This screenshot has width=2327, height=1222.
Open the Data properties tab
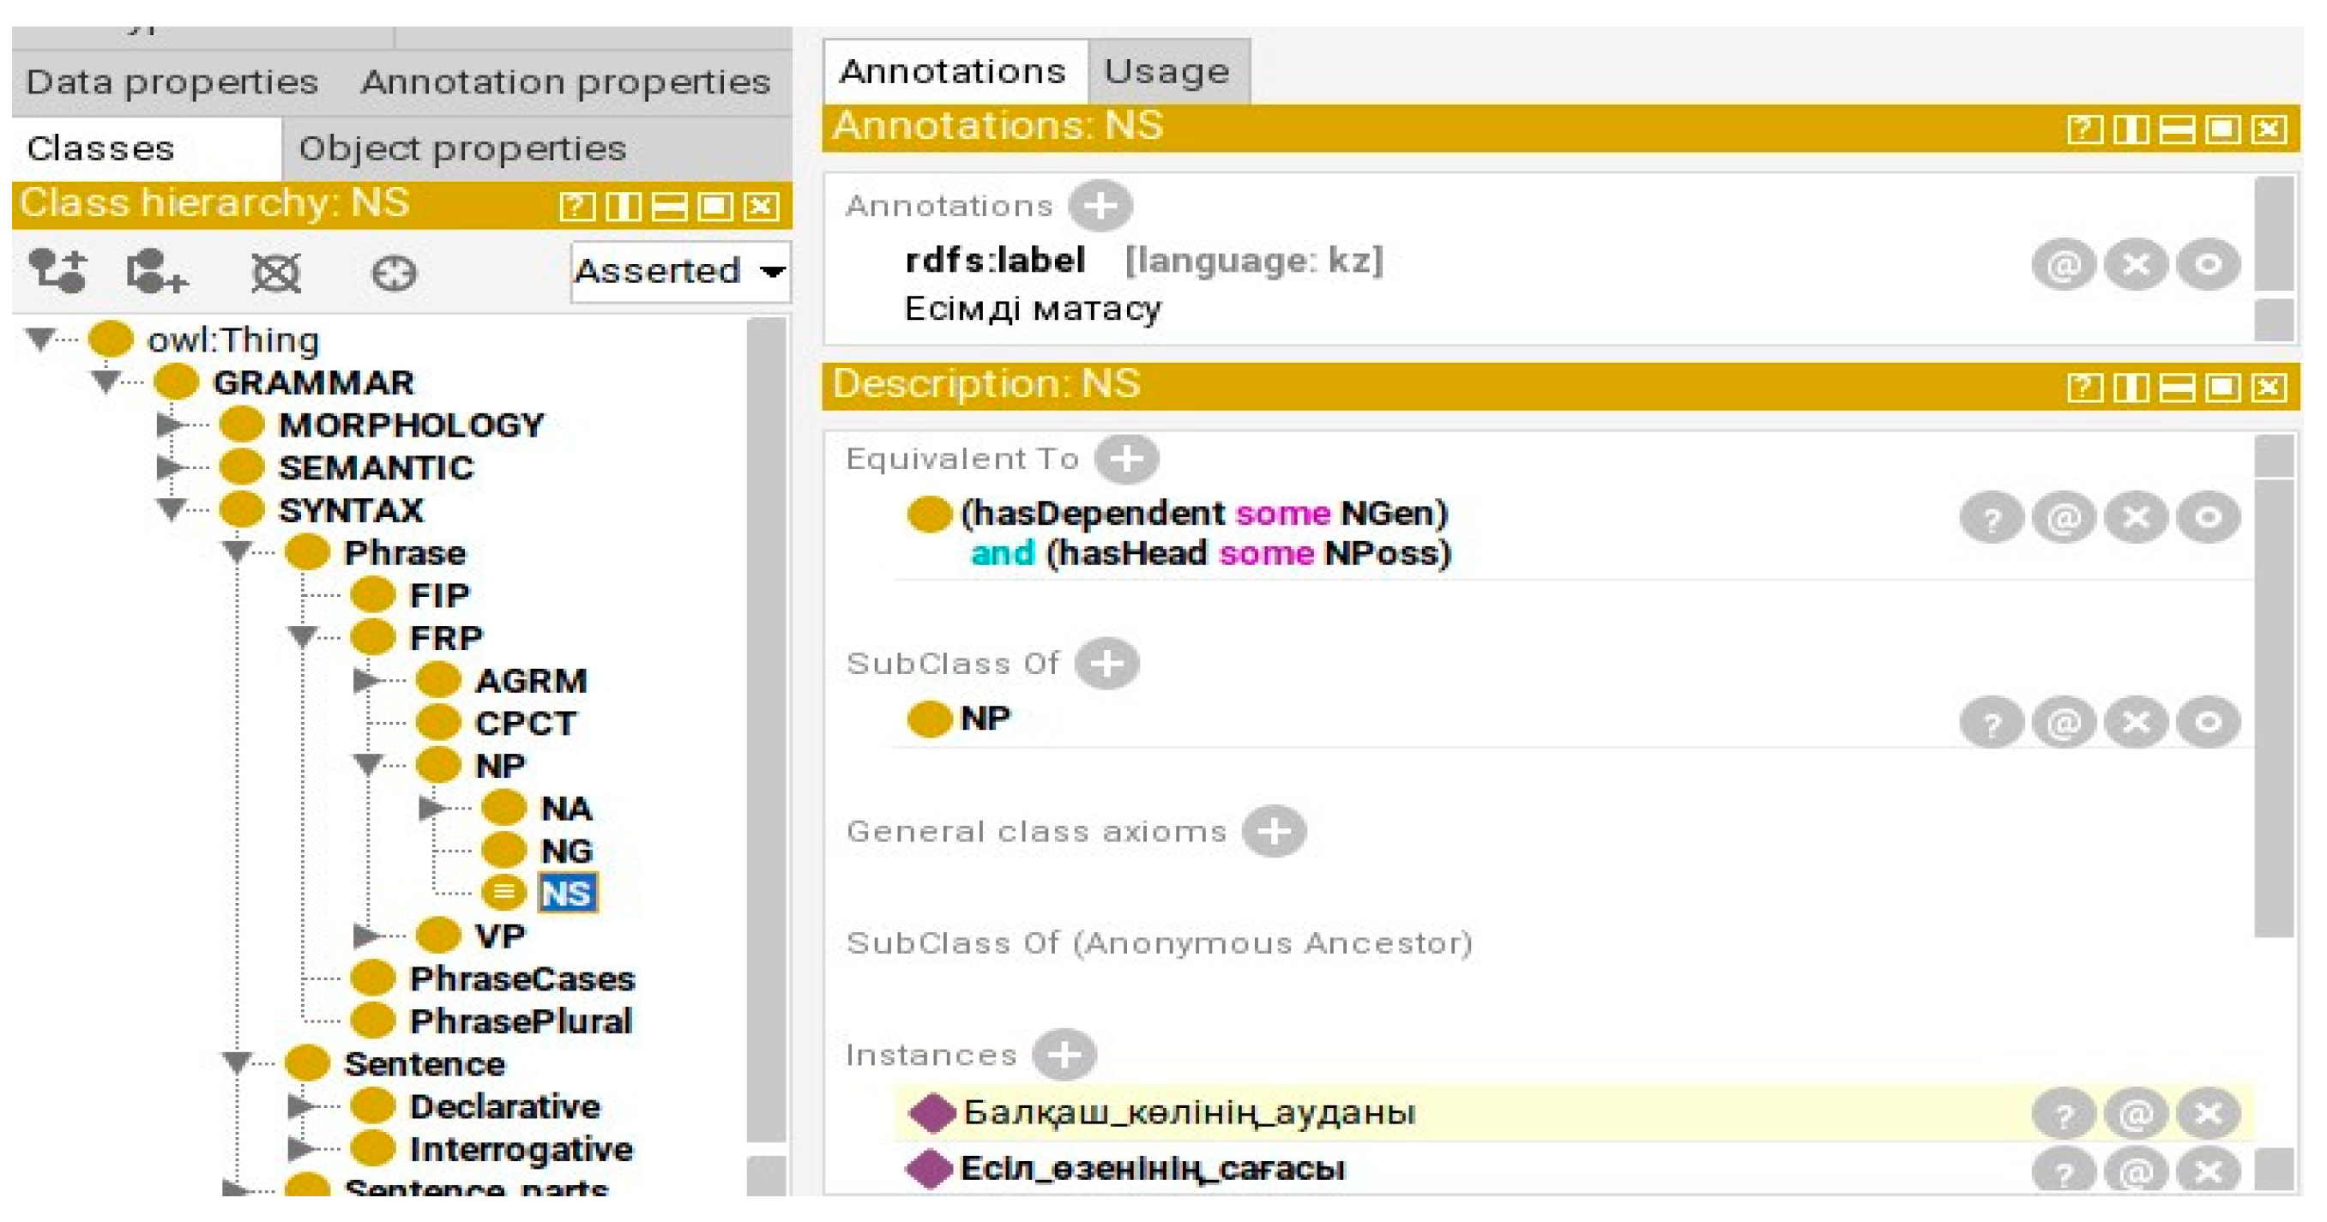[x=172, y=83]
